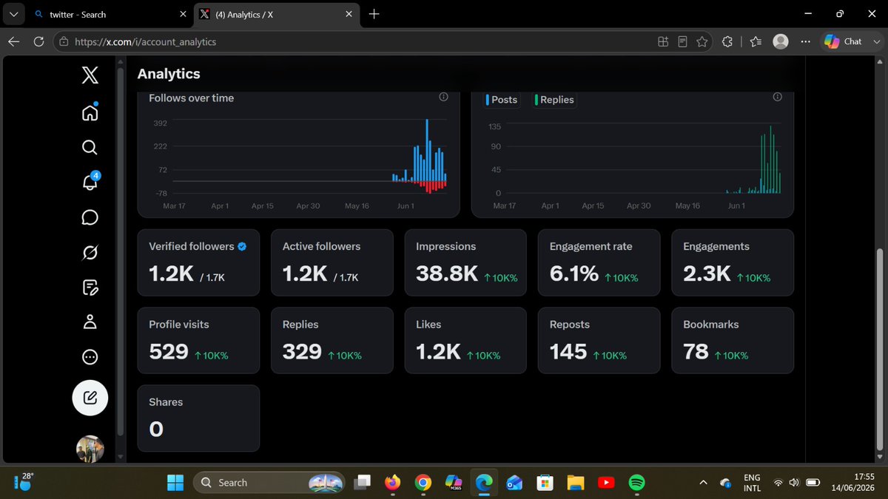Enter immersive reader view
Image resolution: width=888 pixels, height=499 pixels.
coord(682,41)
